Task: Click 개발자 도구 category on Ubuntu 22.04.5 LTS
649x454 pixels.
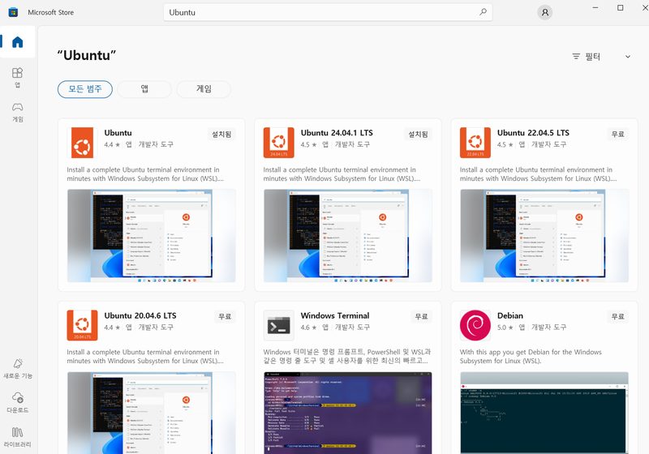Action: [x=548, y=144]
